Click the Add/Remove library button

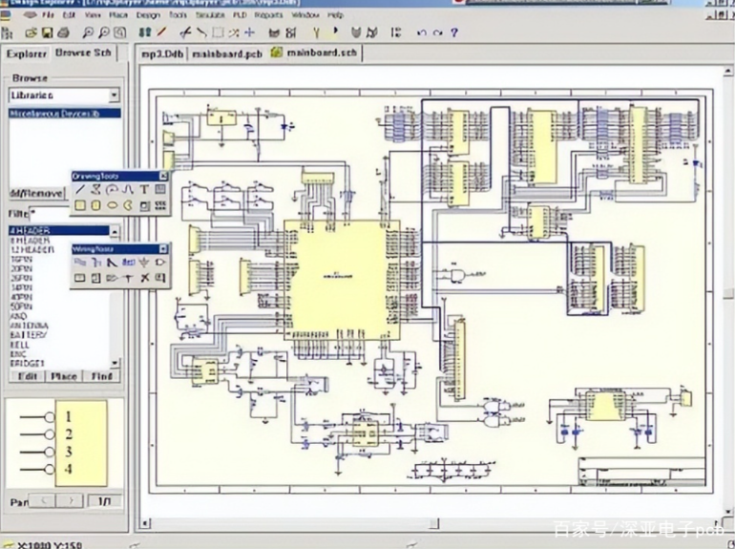click(36, 193)
